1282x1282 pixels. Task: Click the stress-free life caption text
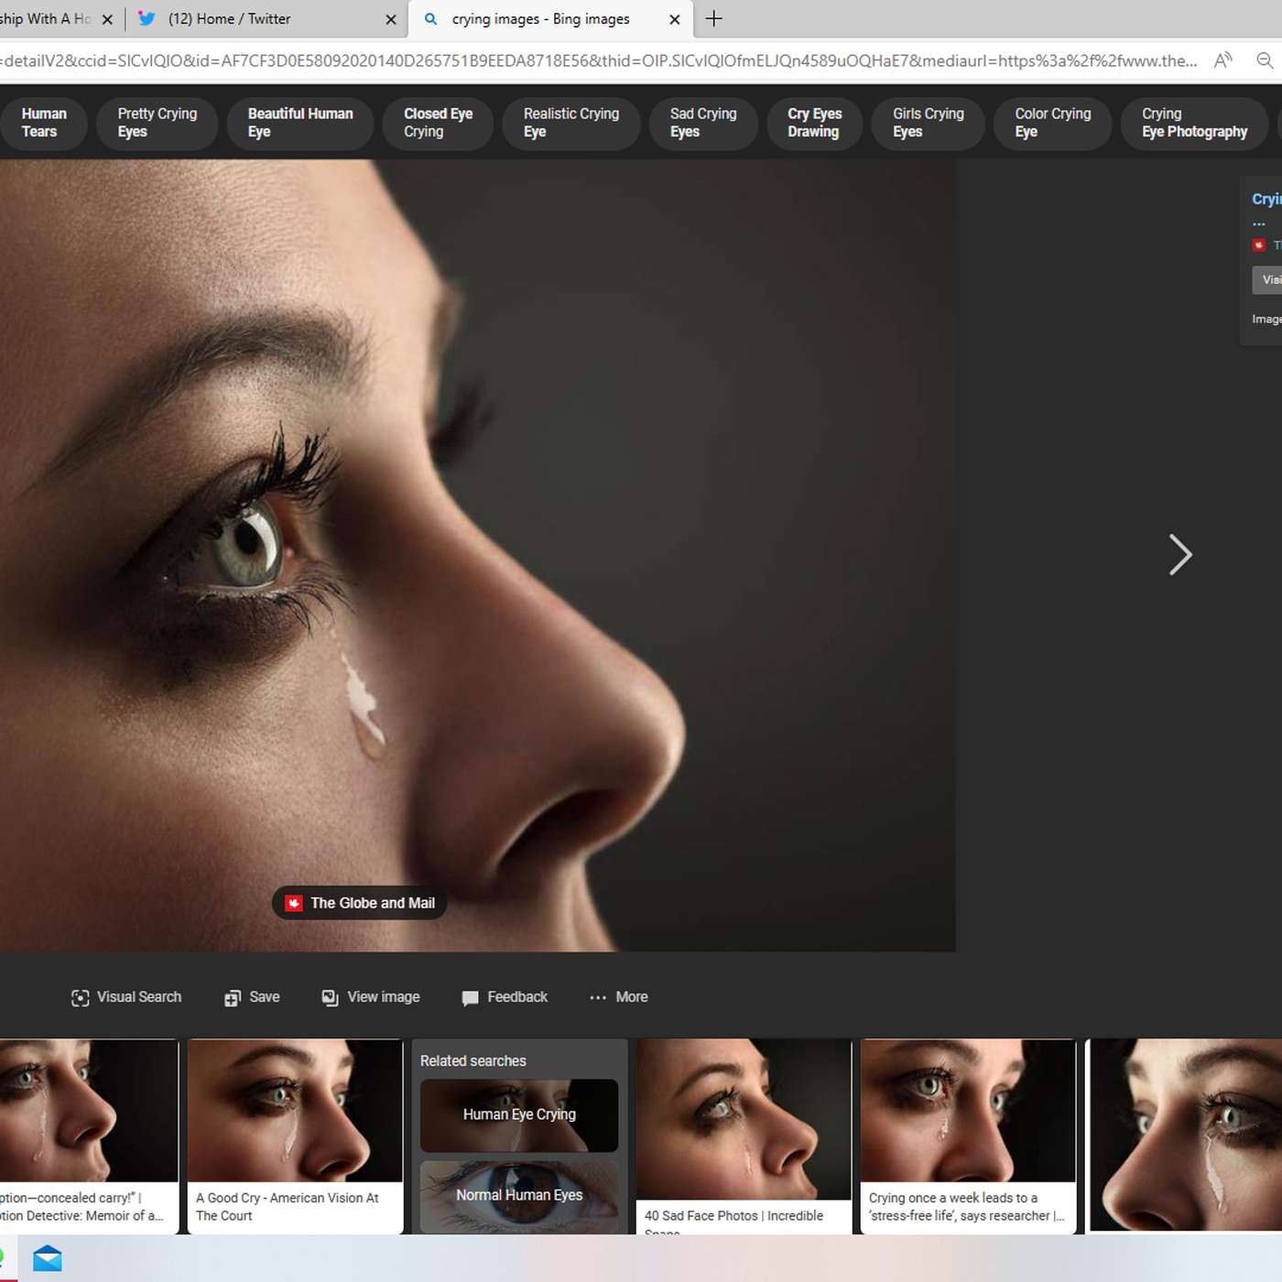coord(966,1207)
